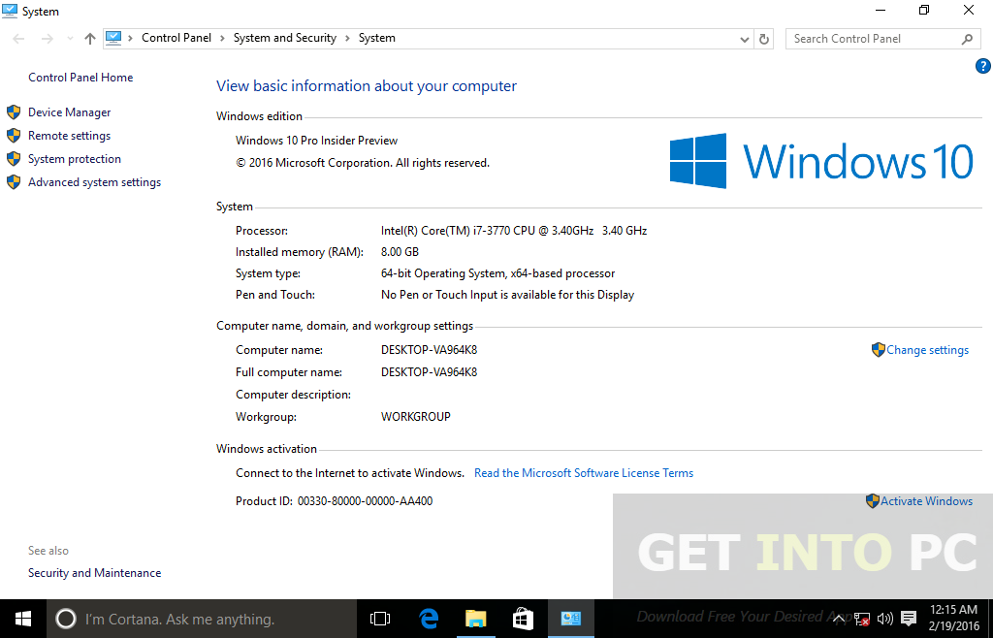The image size is (993, 638).
Task: Show hidden tray icons chevron
Action: [x=838, y=619]
